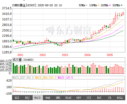Click the orange 10PMA legend swatch
Viewport: 127px width, 104px height.
(x=98, y=5)
